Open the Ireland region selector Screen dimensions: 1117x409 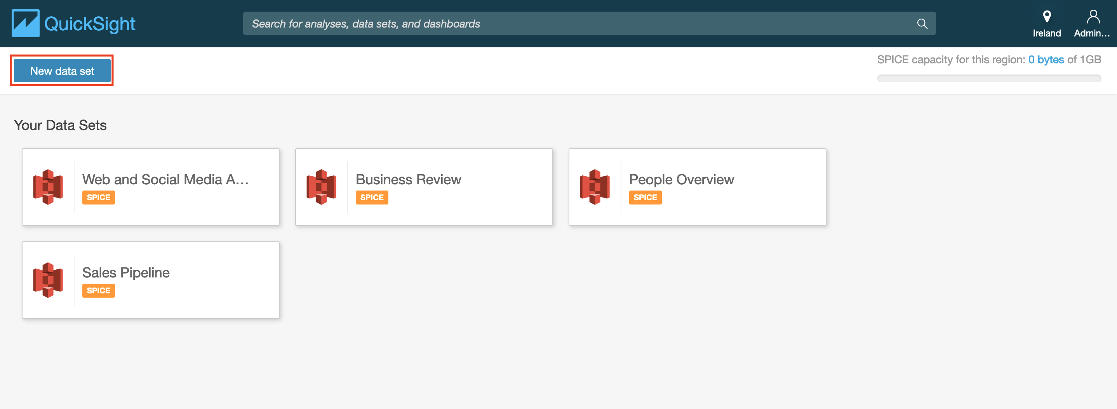point(1046,24)
